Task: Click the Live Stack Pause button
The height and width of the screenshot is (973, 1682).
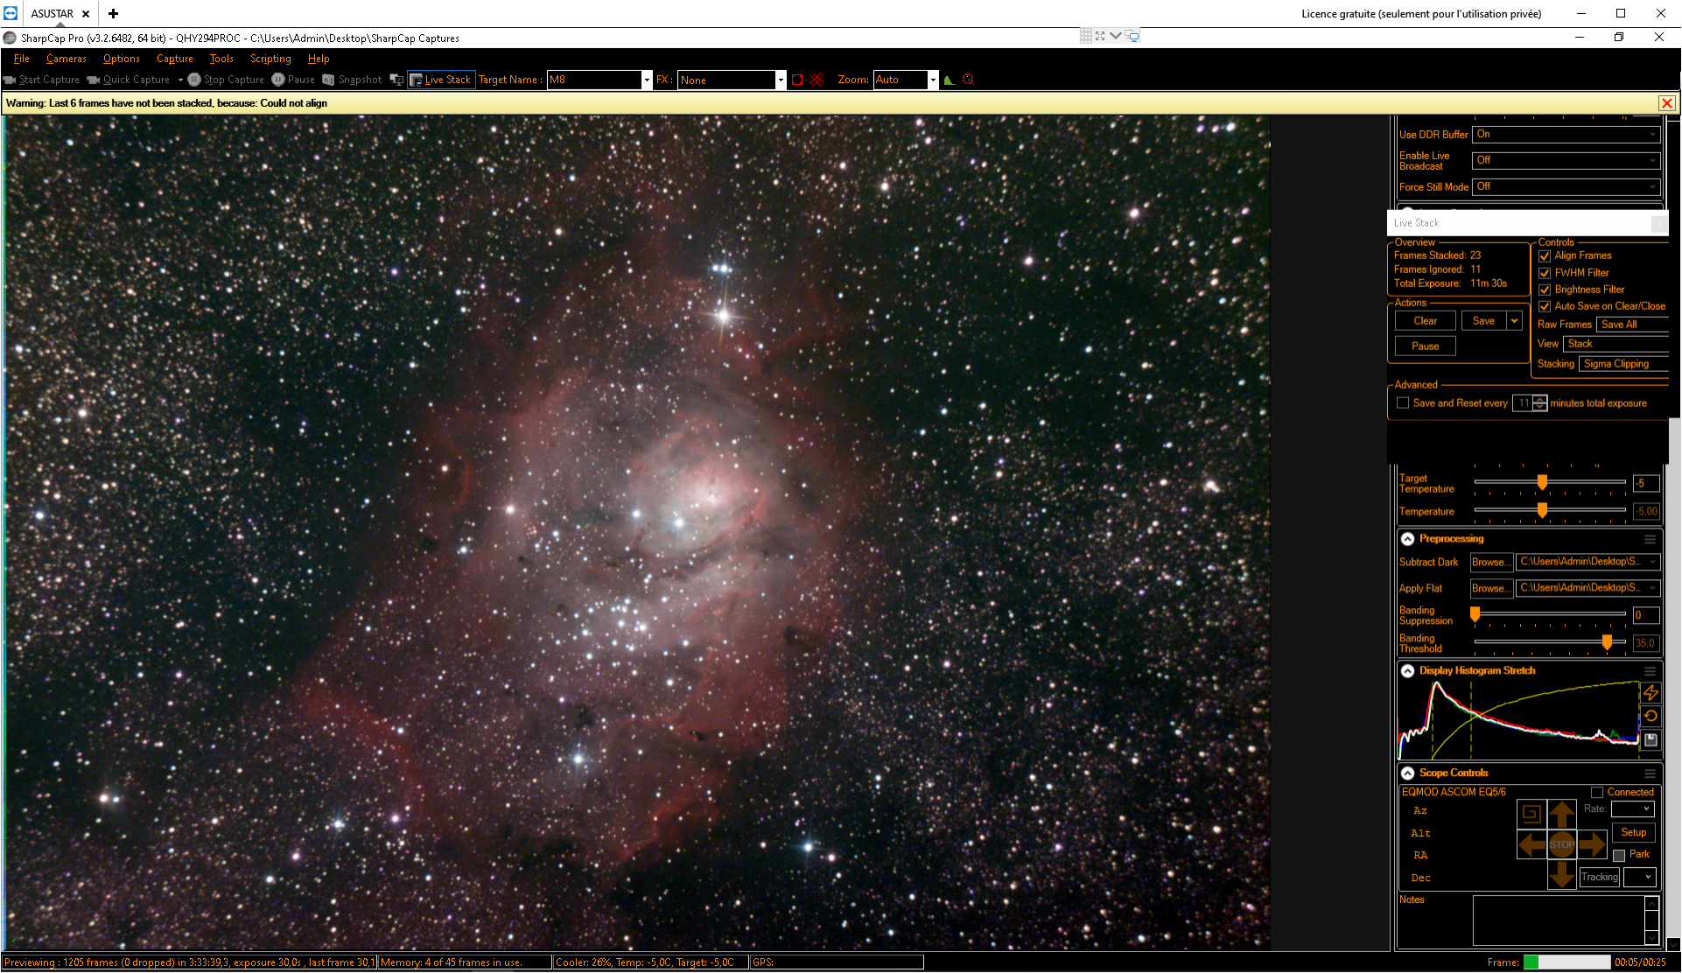Action: (x=1425, y=346)
